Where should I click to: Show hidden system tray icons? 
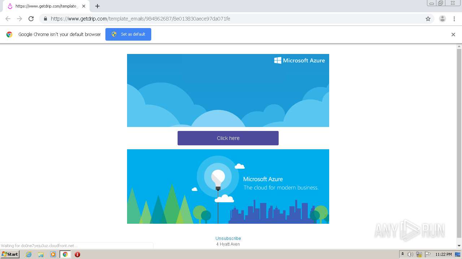click(x=403, y=254)
